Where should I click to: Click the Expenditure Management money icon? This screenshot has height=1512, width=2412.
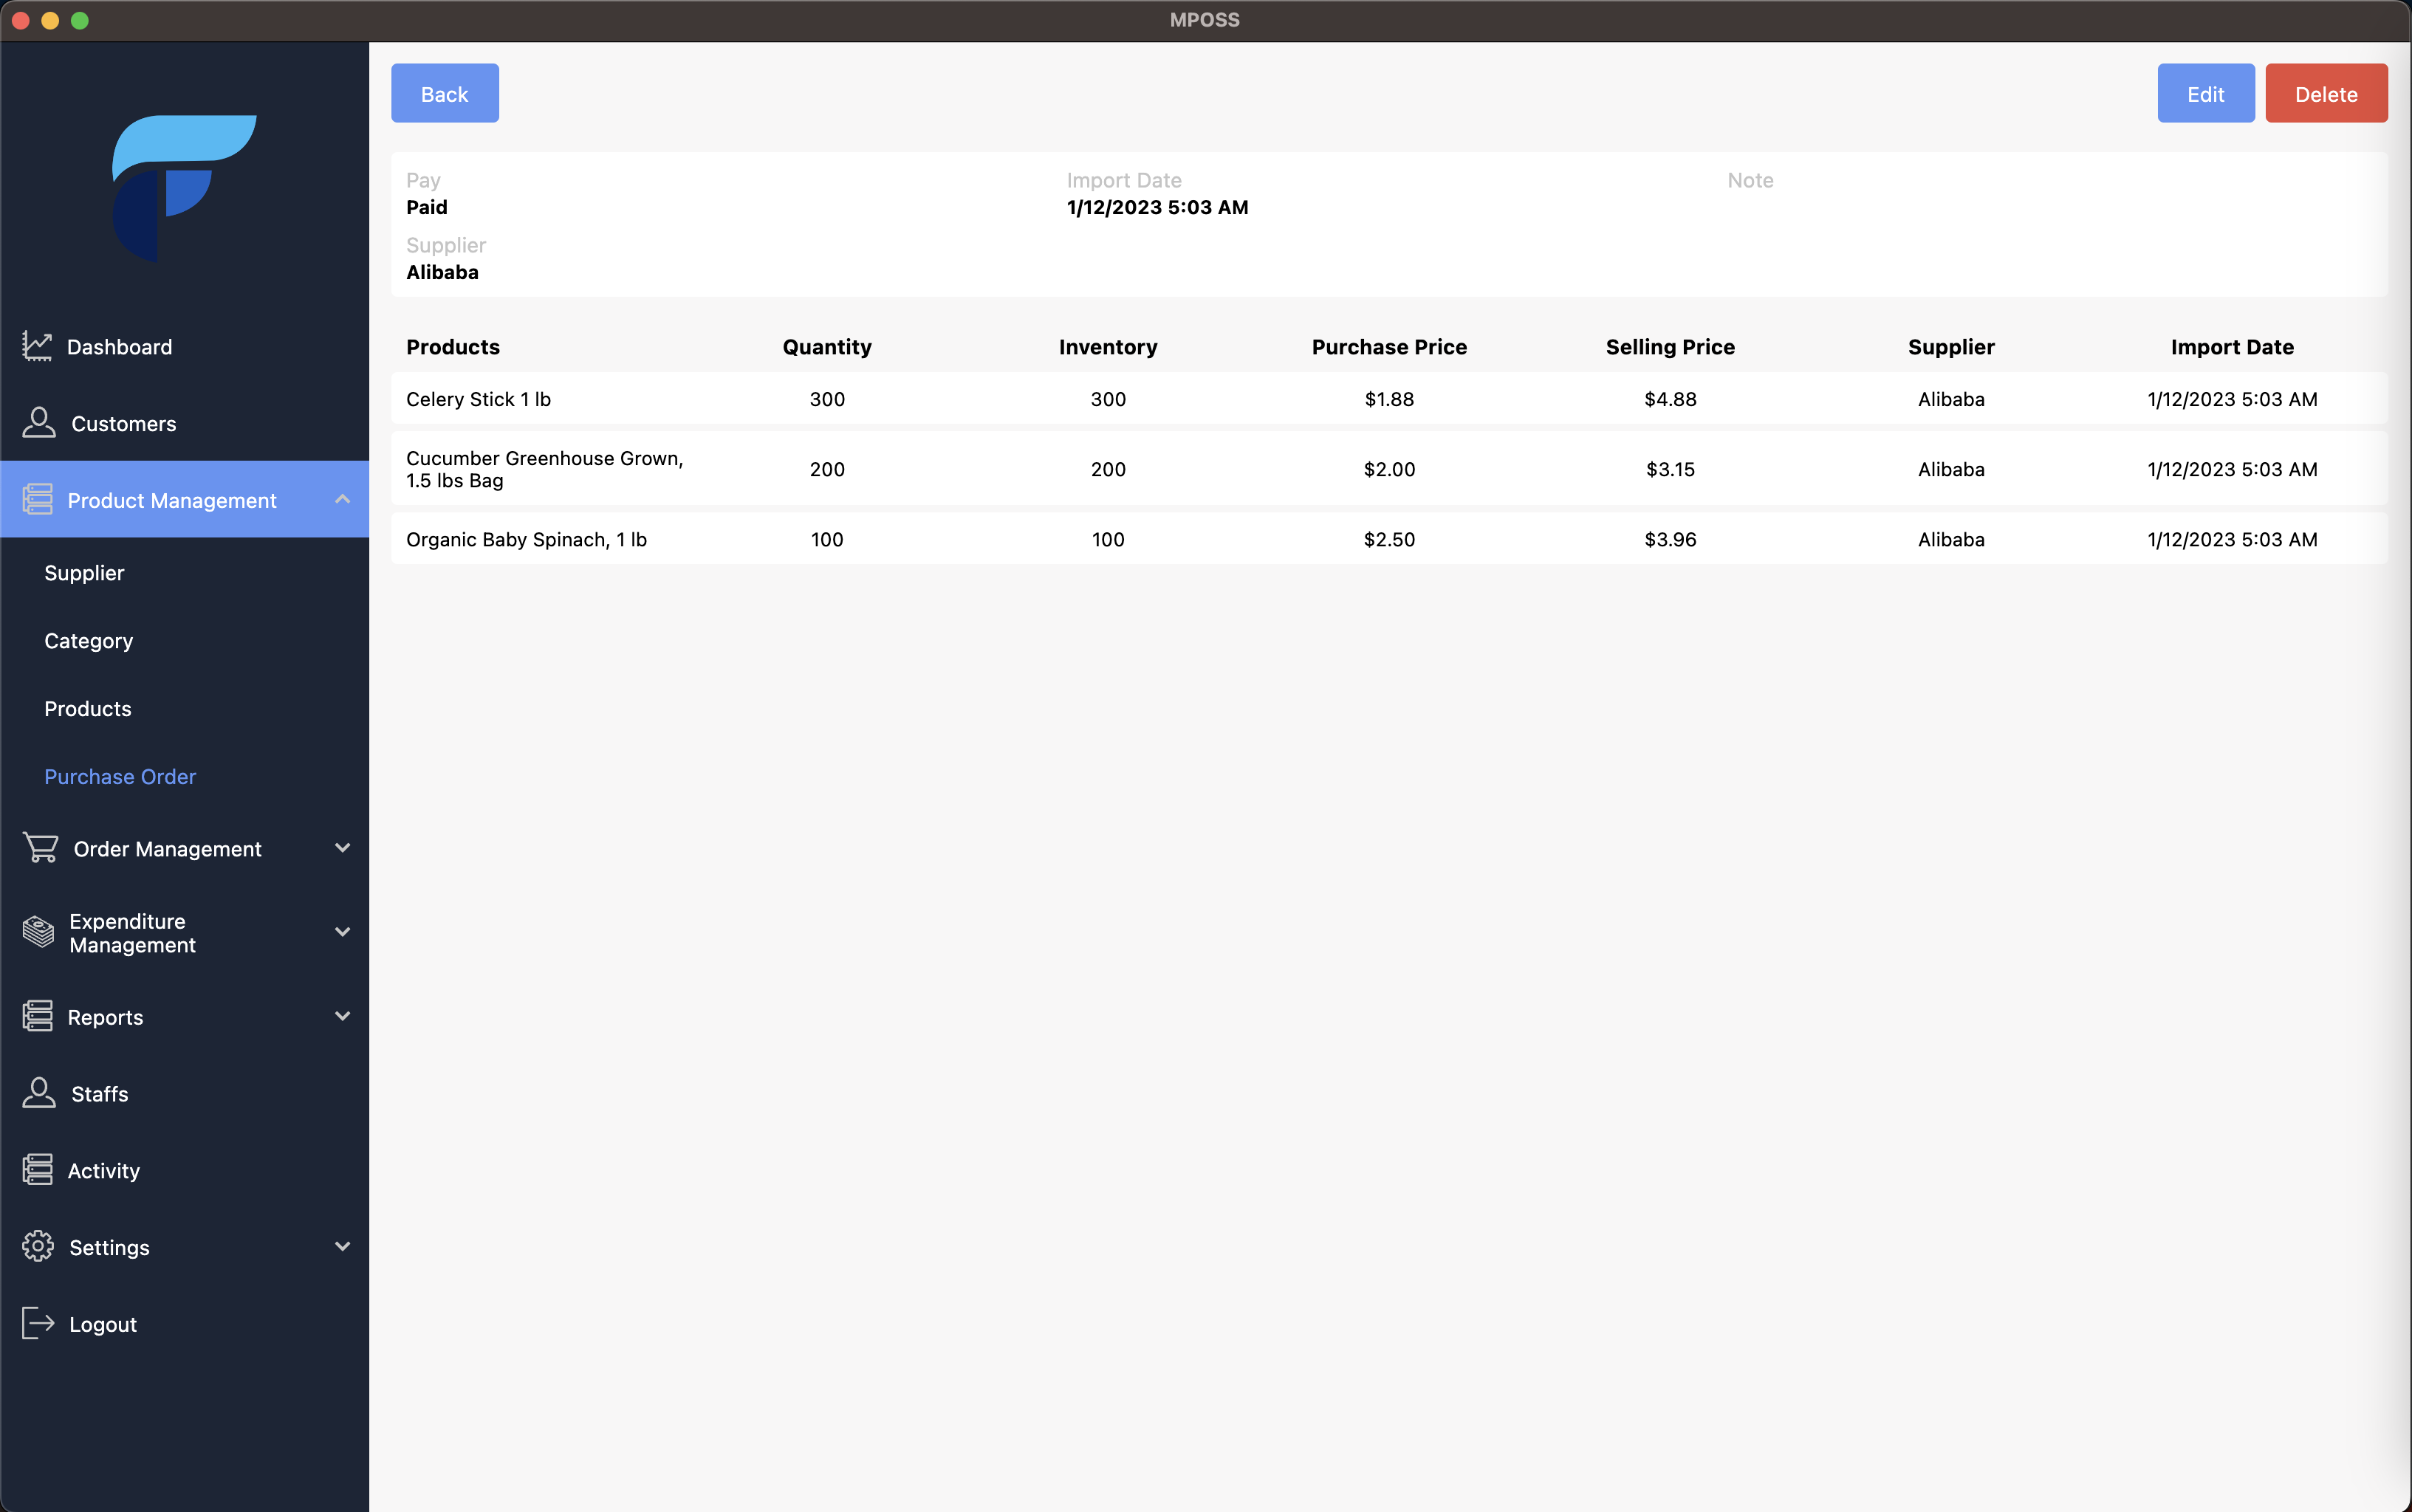(38, 932)
